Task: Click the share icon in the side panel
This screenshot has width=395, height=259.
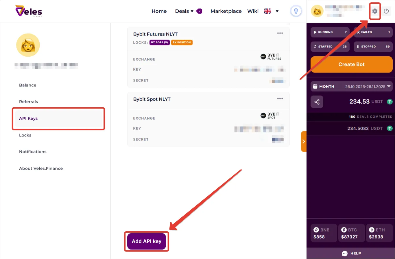Action: click(317, 102)
